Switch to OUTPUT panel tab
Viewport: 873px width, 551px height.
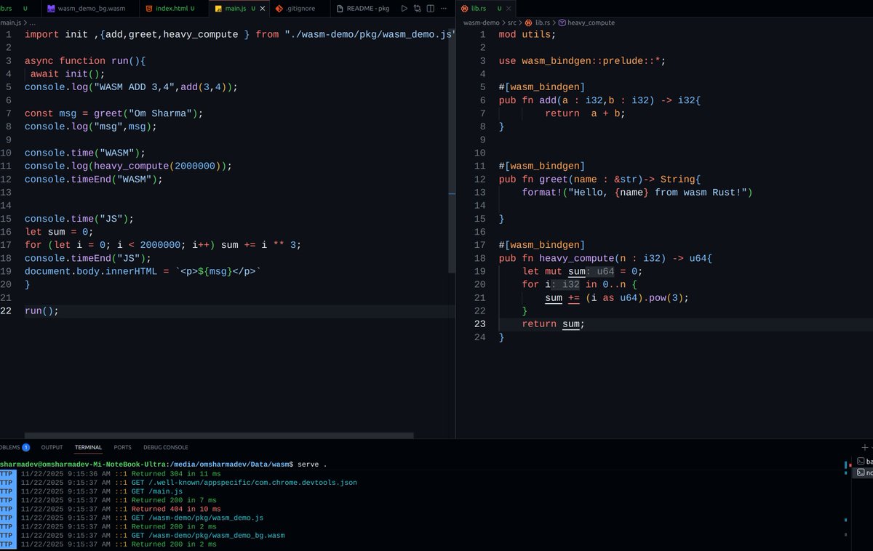coord(52,447)
